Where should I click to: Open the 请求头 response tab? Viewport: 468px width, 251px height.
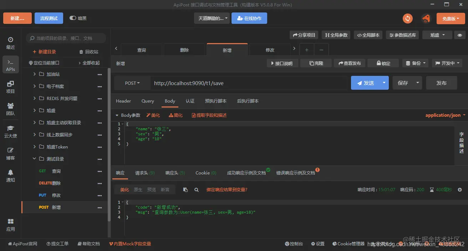[145, 173]
